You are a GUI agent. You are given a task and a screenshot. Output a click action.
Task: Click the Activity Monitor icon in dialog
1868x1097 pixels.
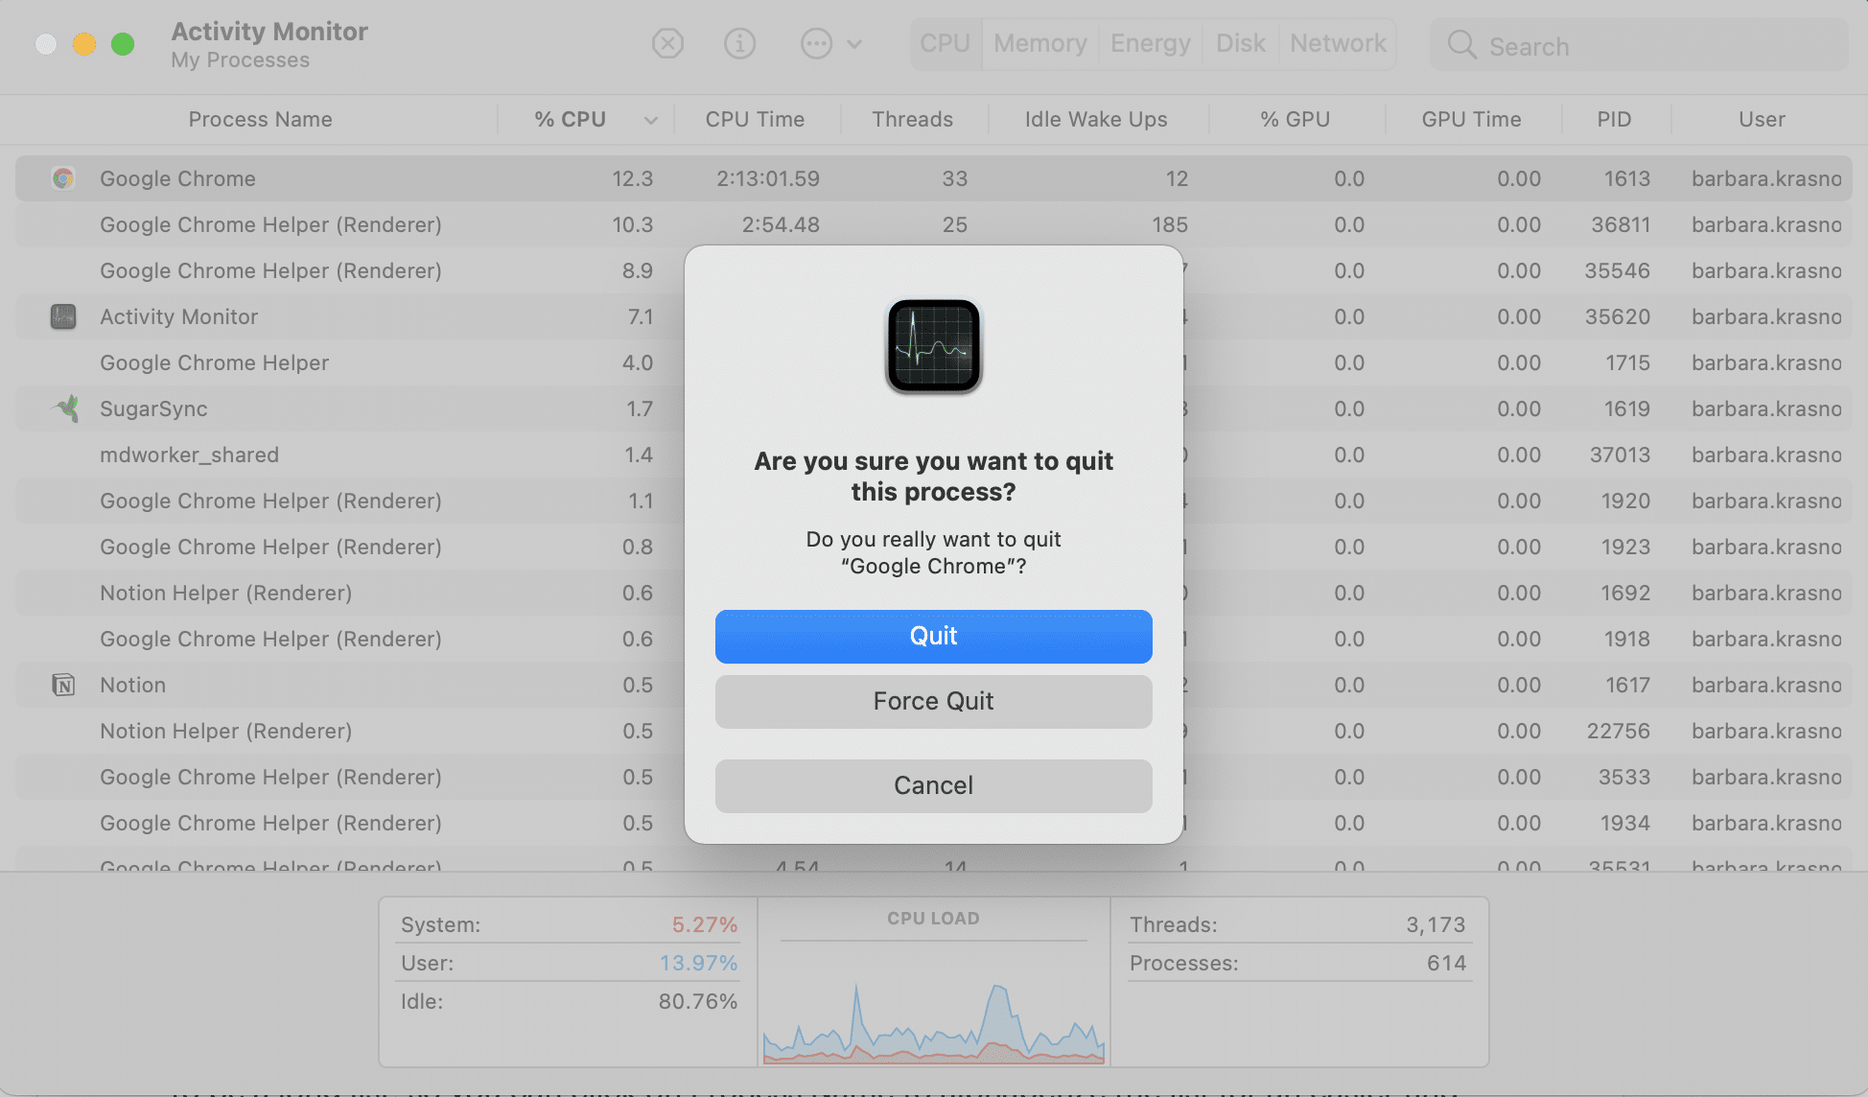(933, 346)
